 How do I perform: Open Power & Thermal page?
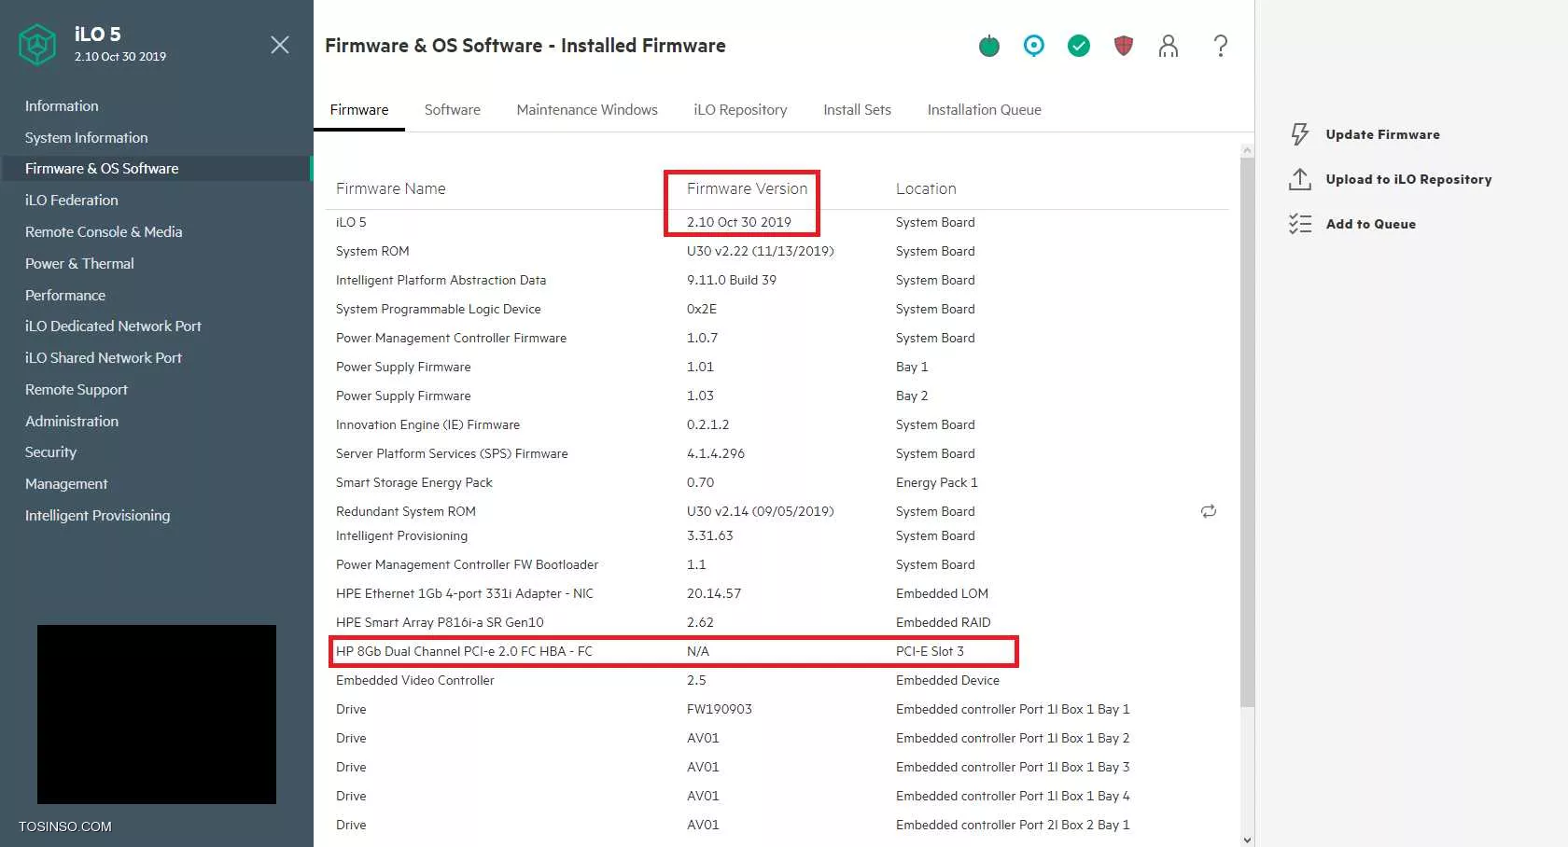pos(79,264)
